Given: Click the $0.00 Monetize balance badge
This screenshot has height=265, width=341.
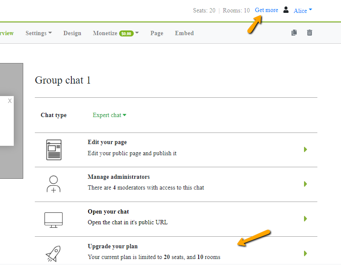Looking at the screenshot, I should [x=126, y=33].
